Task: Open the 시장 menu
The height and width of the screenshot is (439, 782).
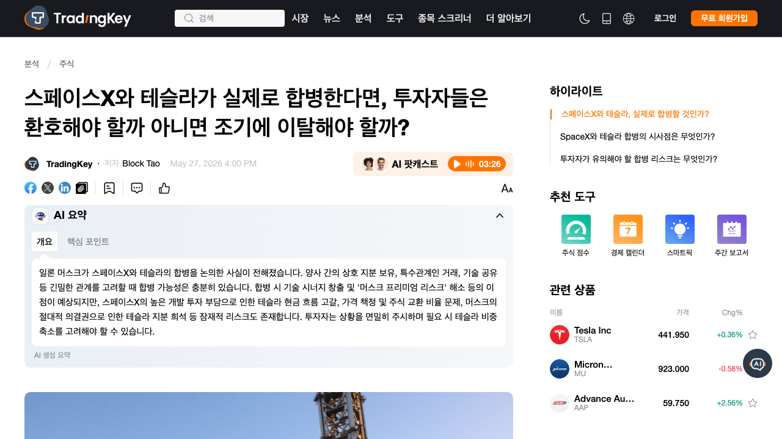Action: (x=300, y=18)
